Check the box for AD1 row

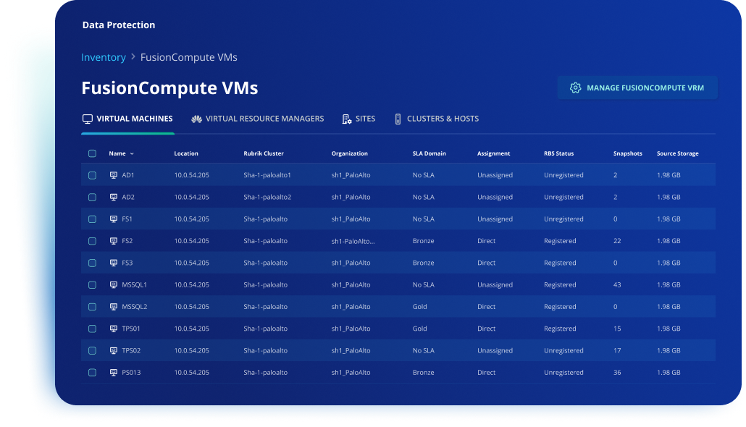point(92,175)
